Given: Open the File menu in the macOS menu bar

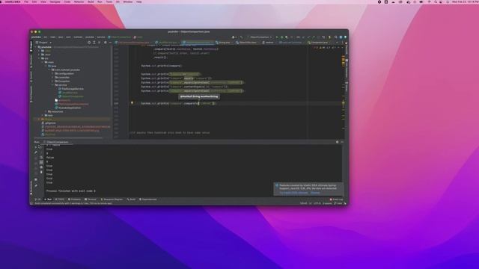Looking at the screenshot, I should click(x=26, y=1).
